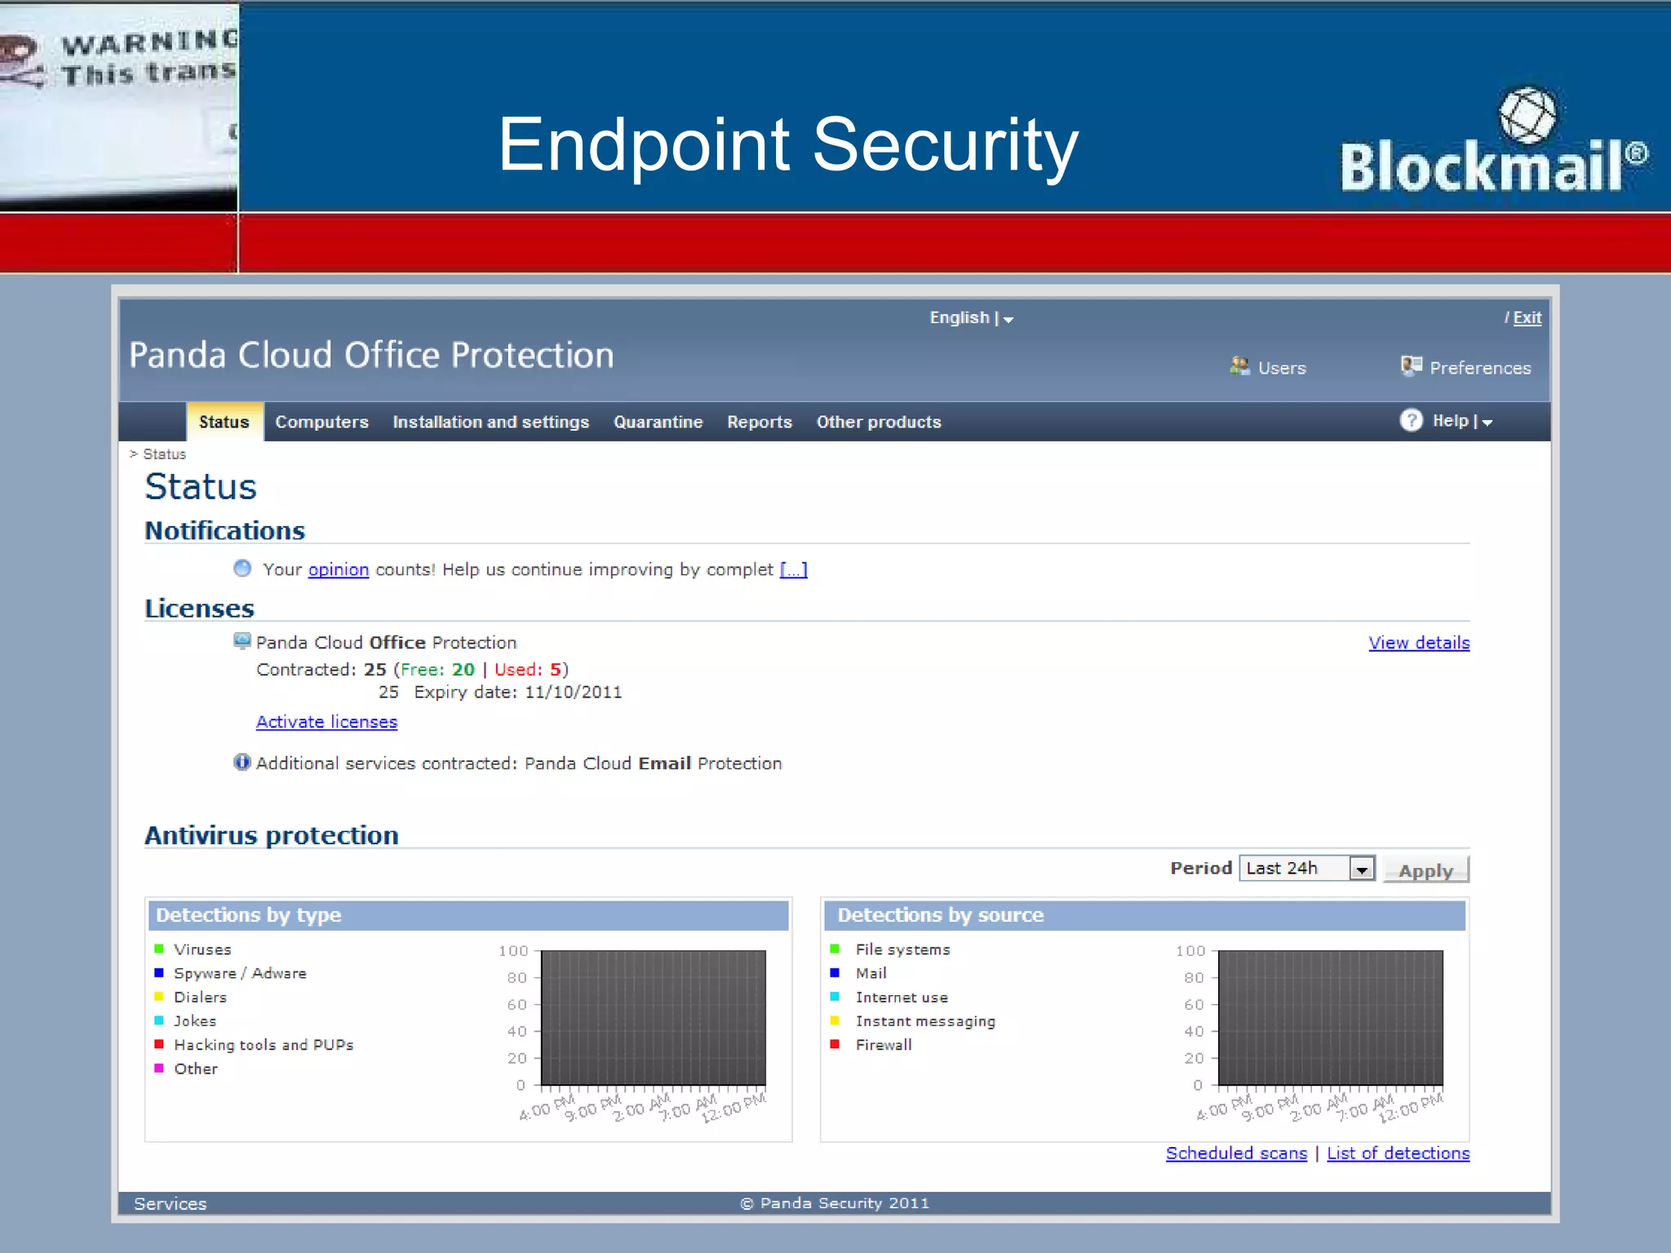Expand notification with the [...] link
This screenshot has width=1671, height=1253.
pos(794,569)
